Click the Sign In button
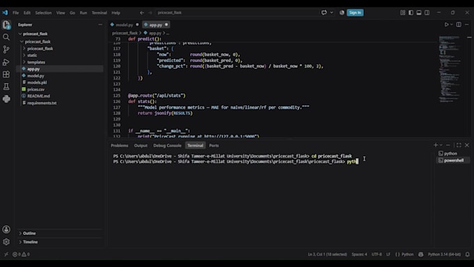This screenshot has height=267, width=474. [x=355, y=13]
